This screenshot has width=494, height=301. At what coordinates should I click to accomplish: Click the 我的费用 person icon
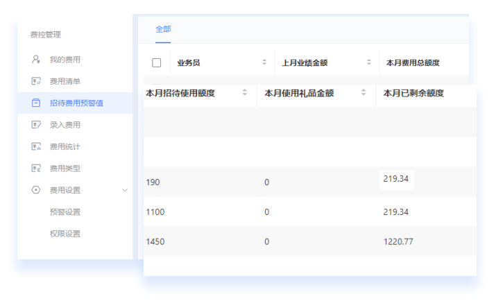(x=36, y=60)
